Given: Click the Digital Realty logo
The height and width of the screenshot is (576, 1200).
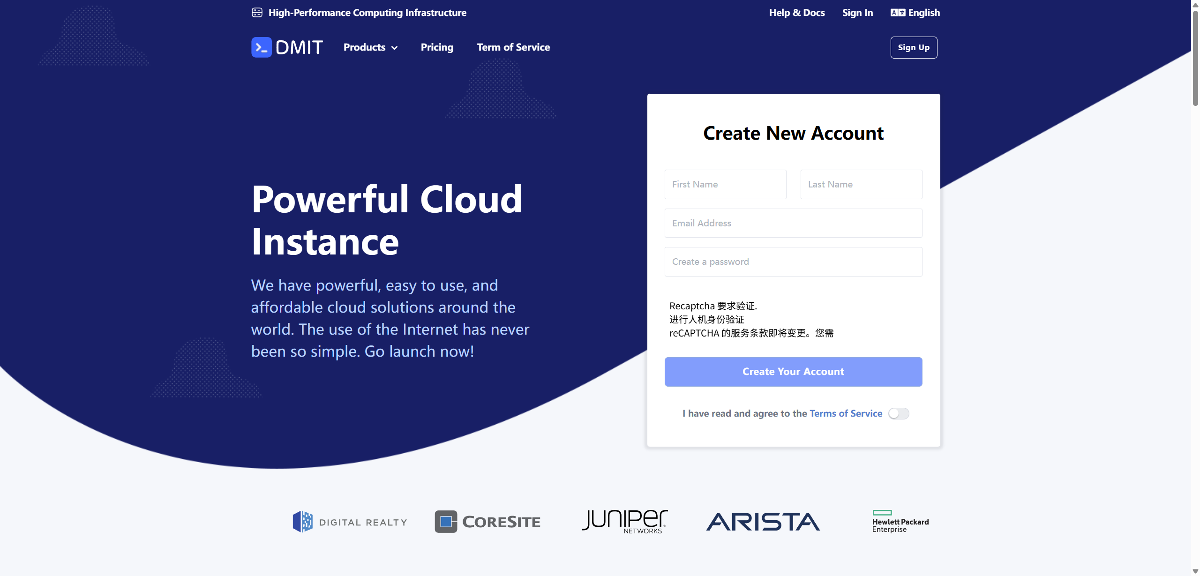Looking at the screenshot, I should tap(350, 522).
